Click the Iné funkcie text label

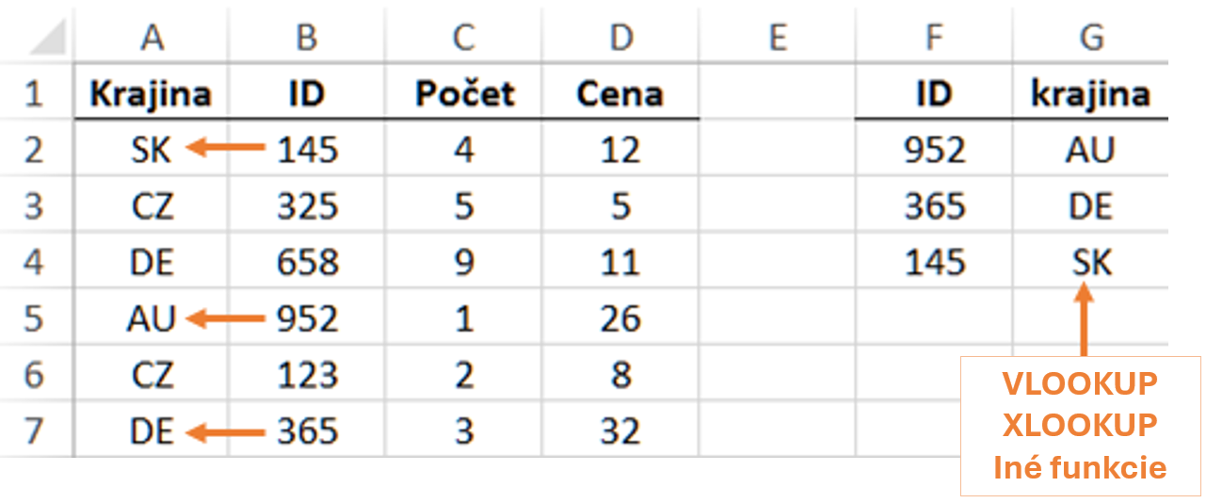click(x=1080, y=467)
